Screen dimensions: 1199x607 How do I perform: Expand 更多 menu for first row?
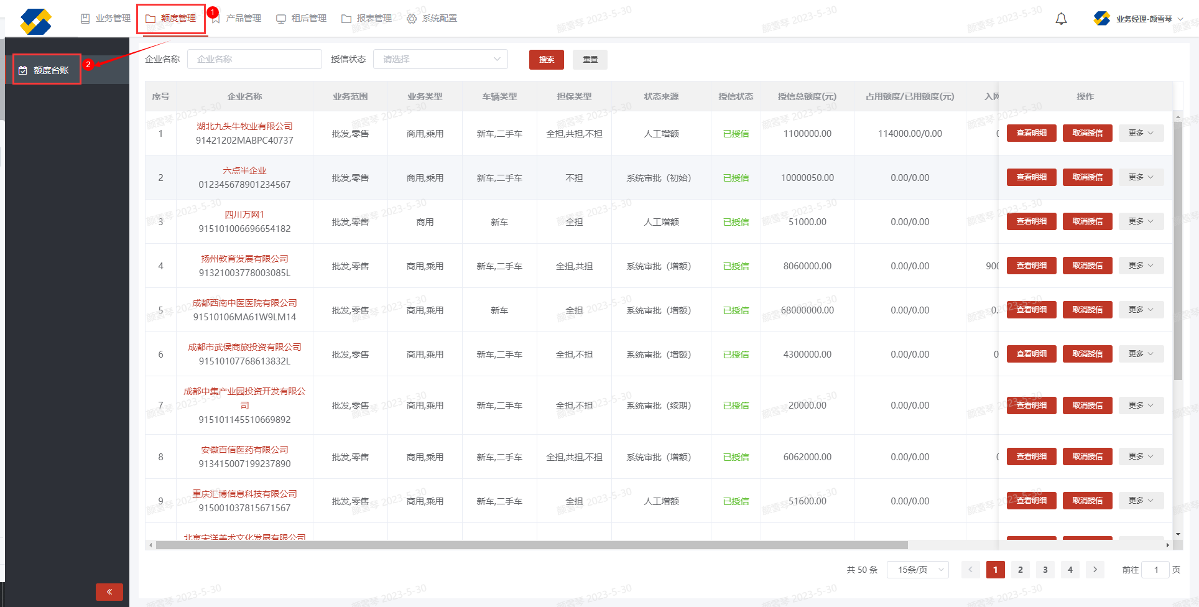(1141, 133)
